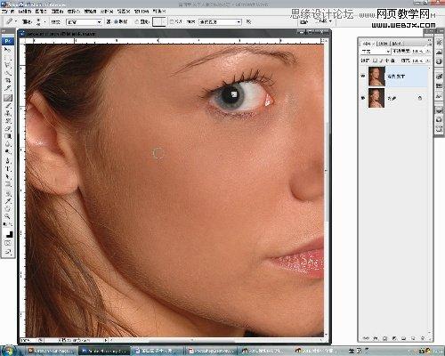This screenshot has width=445, height=356.
Task: Click the Healing Brush tool highlighted in toolbox
Action: point(8,97)
